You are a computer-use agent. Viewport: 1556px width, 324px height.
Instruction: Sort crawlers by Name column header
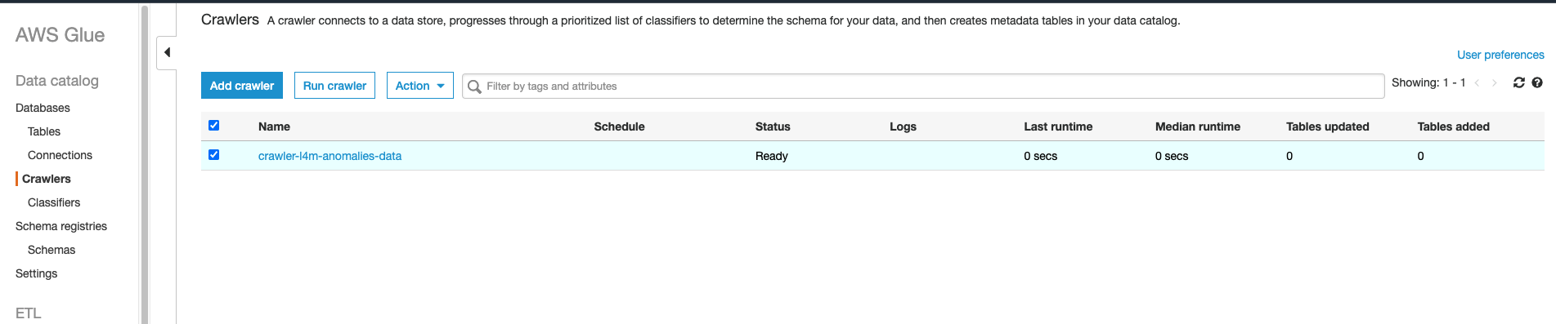tap(274, 126)
